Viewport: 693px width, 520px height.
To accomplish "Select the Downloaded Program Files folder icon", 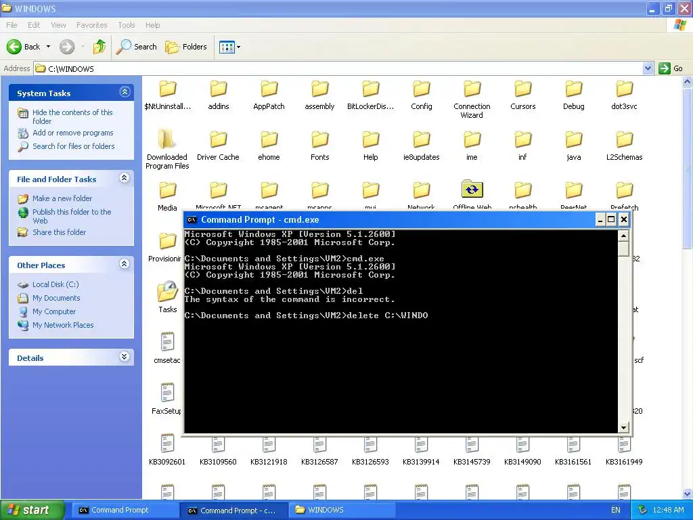I will (167, 139).
